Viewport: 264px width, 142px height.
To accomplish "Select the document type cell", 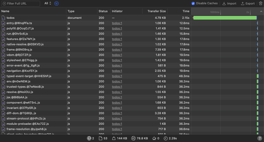I will [75, 18].
